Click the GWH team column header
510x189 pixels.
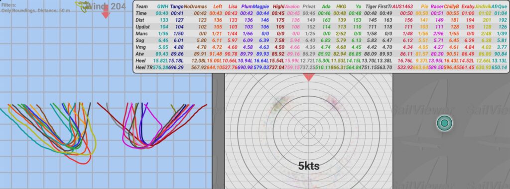pyautogui.click(x=162, y=6)
